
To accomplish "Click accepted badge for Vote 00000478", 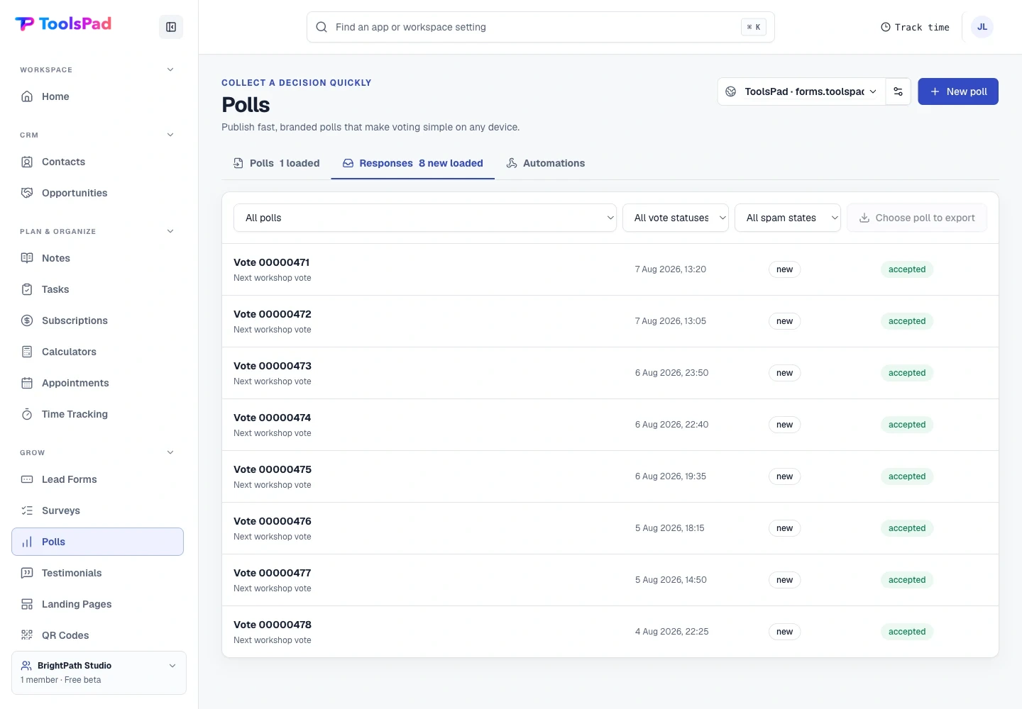I will (x=907, y=632).
